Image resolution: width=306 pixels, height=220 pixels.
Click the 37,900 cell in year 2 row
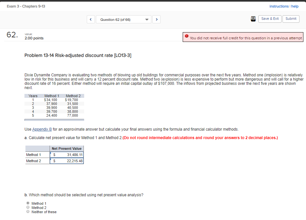click(x=52, y=104)
